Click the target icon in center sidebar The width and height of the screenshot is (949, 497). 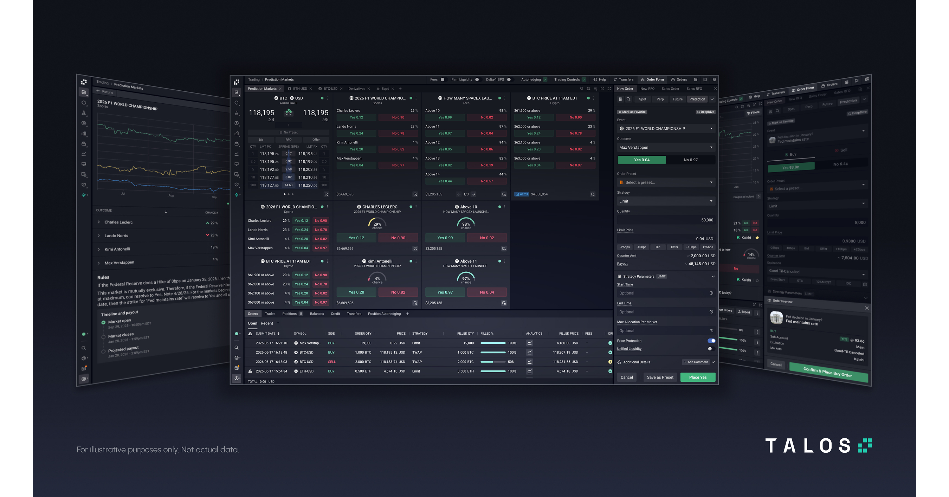tap(237, 123)
